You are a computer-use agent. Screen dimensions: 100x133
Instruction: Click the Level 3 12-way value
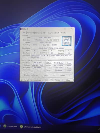coord(69,70)
